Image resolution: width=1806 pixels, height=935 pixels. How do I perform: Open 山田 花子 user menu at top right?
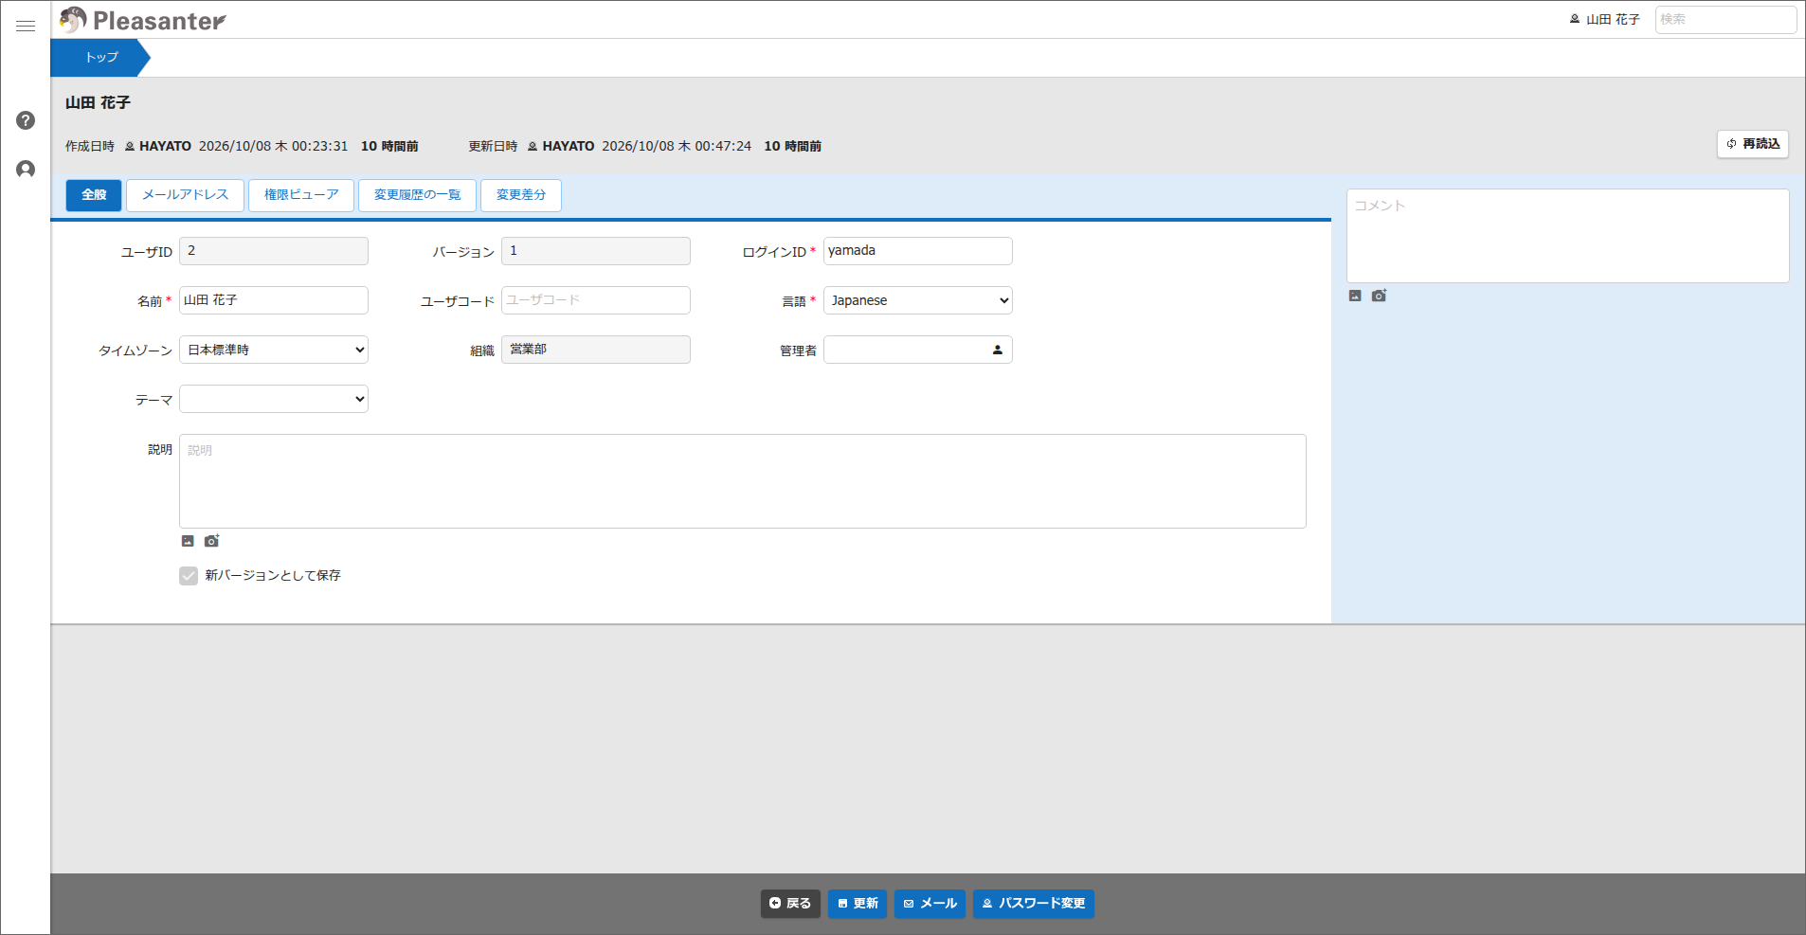tap(1604, 19)
